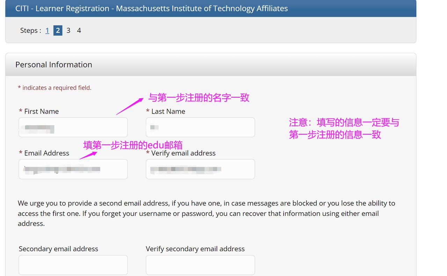Click the "Verify secondary email address" label
Image resolution: width=447 pixels, height=276 pixels.
[195, 249]
